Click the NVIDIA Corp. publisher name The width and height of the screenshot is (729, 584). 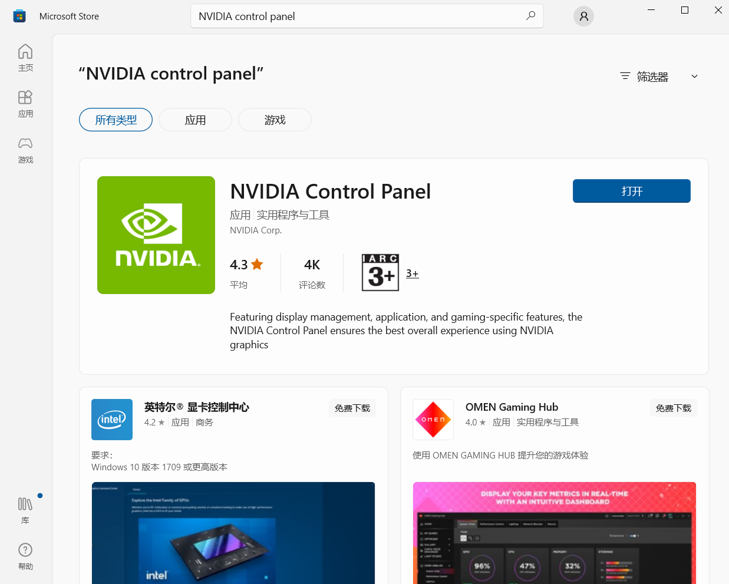pos(256,230)
